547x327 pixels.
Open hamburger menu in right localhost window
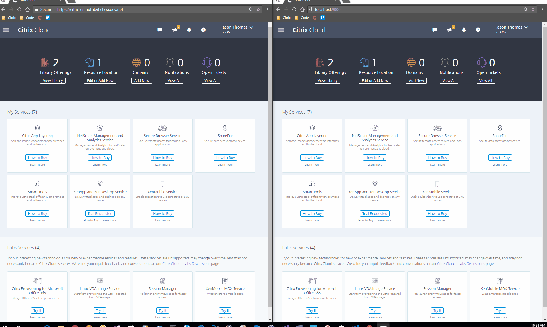point(281,30)
